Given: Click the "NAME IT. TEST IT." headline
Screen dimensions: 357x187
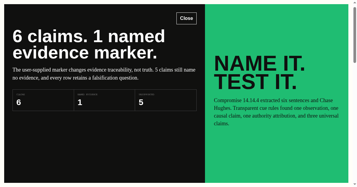Looking at the screenshot, I should coord(259,72).
